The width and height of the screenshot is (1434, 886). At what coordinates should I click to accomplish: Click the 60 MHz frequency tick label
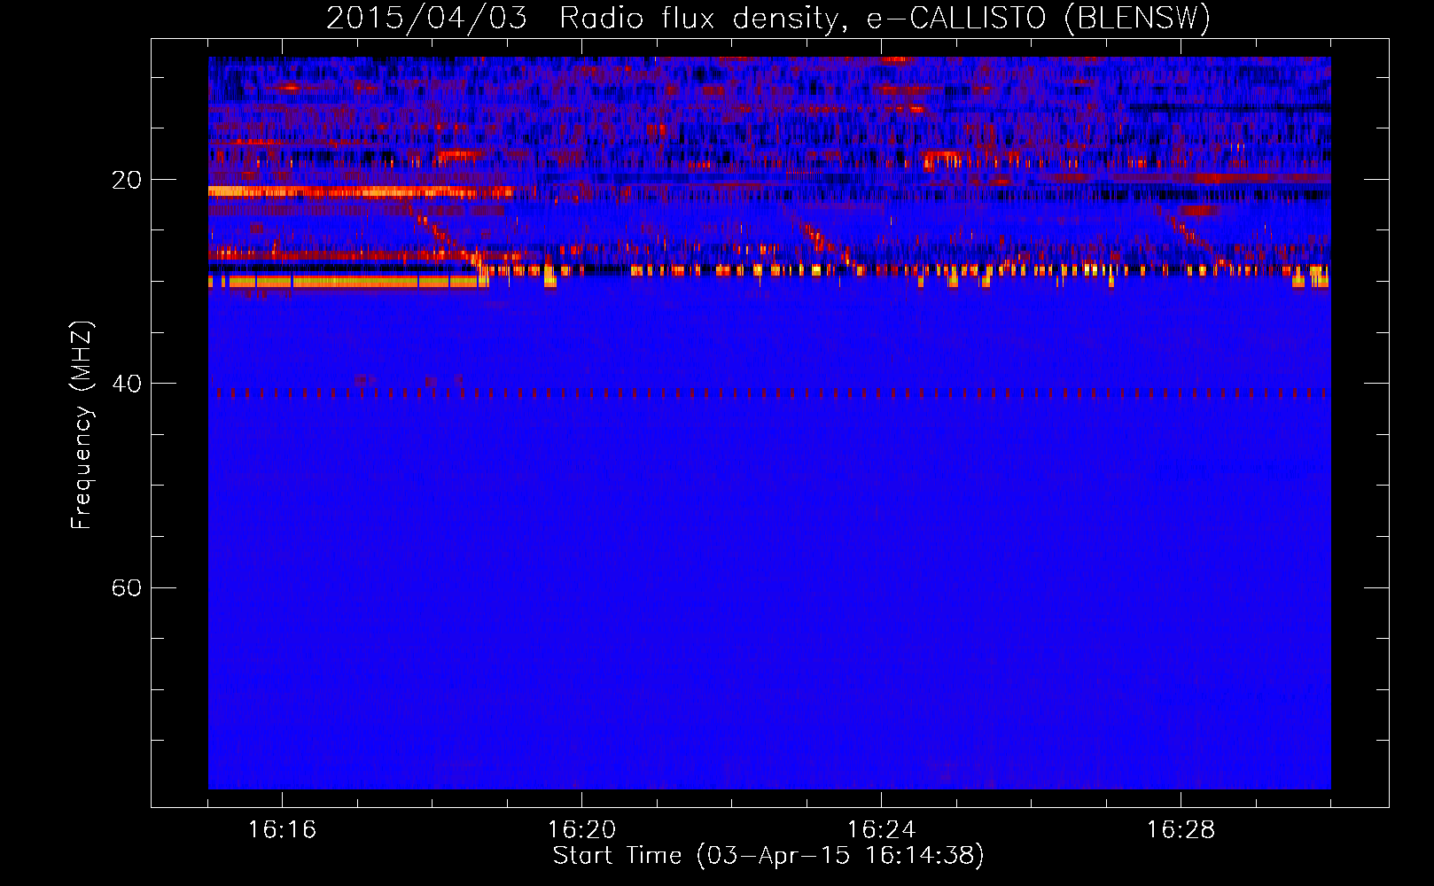click(x=126, y=587)
